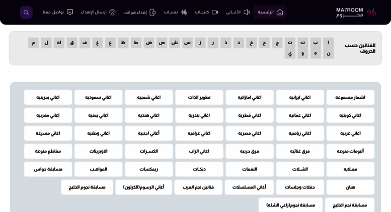This screenshot has width=391, height=212.
Task: Open the أغاني المسلسلات category
Action: coord(249,187)
